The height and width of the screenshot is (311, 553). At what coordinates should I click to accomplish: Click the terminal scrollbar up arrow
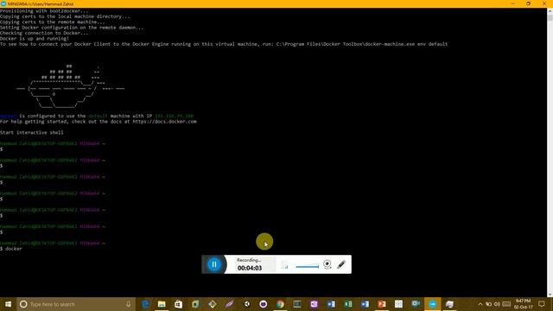pos(550,11)
